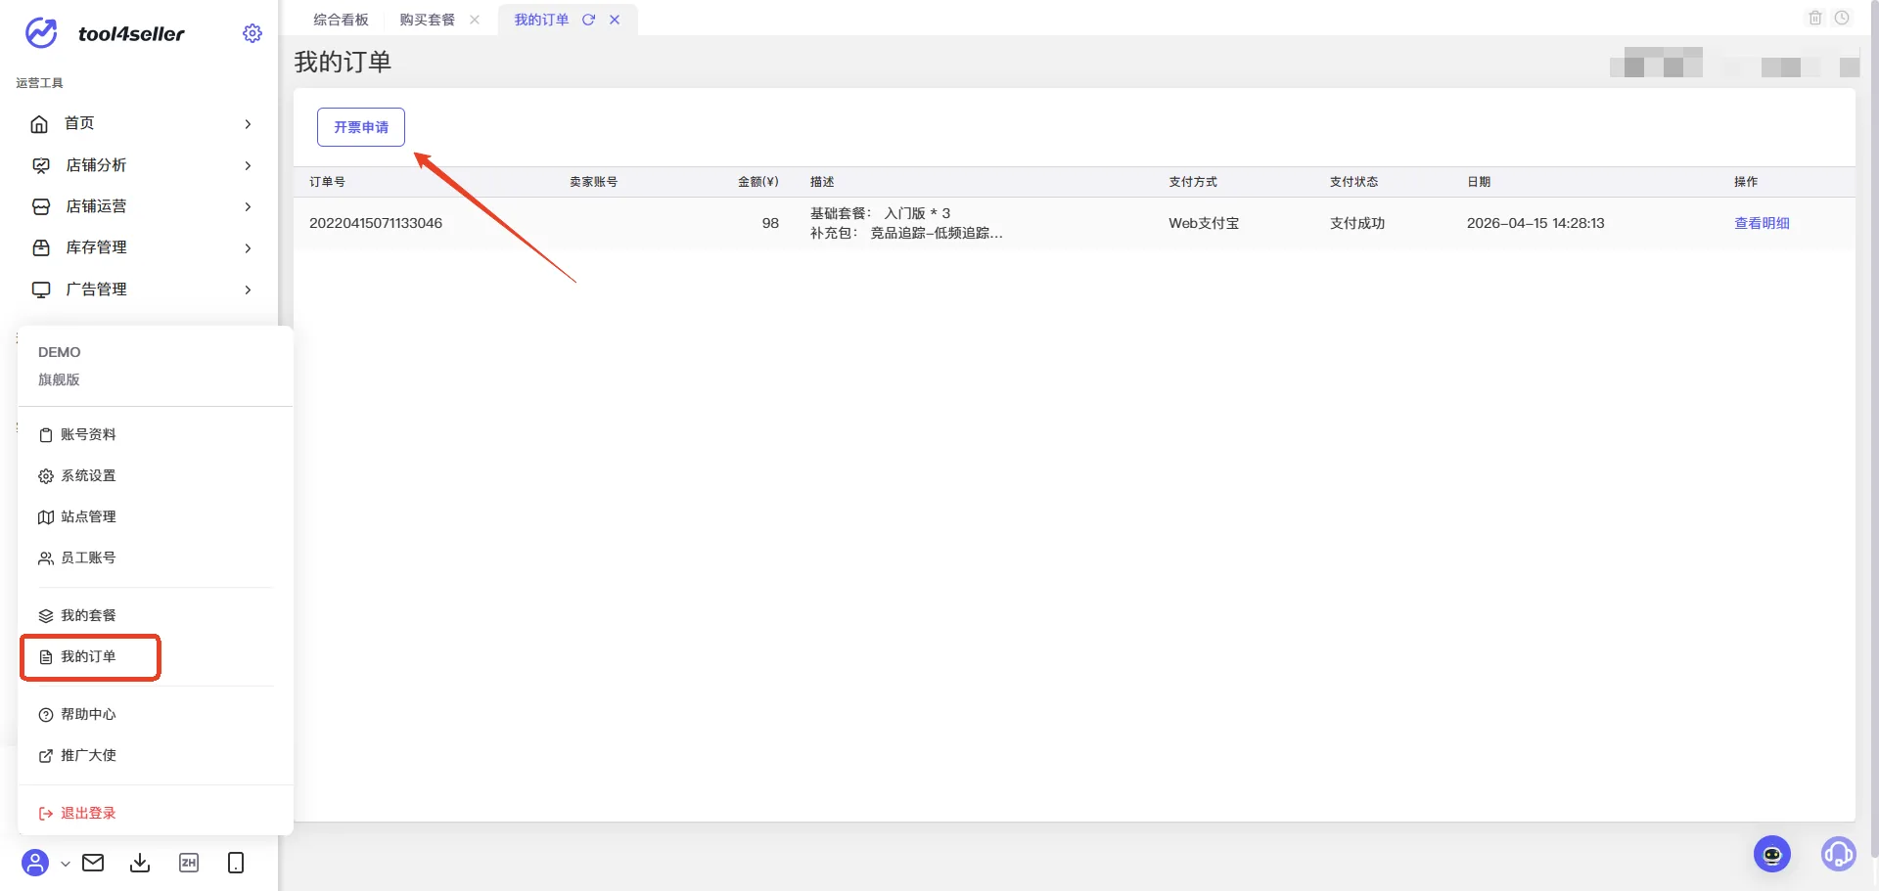Refresh the 我的订单 tab
Screen dimensions: 1879x891
tap(588, 20)
